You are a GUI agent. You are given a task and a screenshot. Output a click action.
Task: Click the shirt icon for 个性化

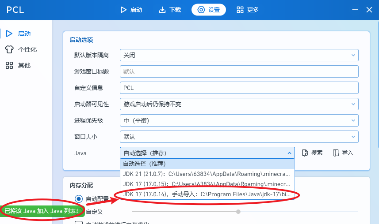point(9,49)
